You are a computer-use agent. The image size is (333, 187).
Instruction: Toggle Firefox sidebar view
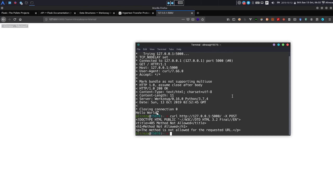click(x=234, y=19)
